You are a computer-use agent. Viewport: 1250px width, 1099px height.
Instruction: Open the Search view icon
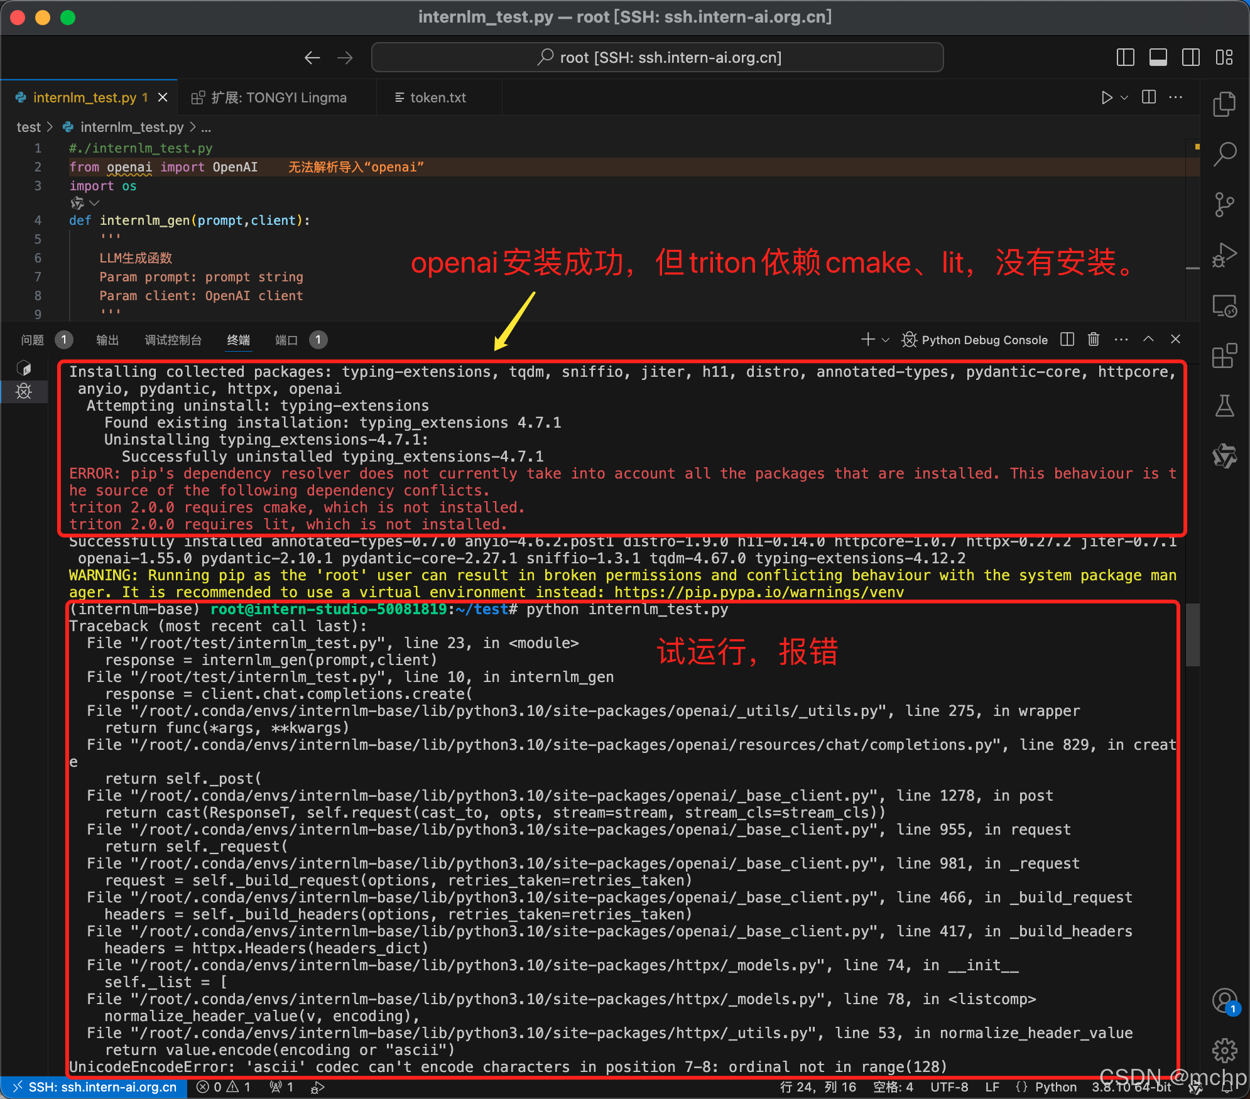1224,154
